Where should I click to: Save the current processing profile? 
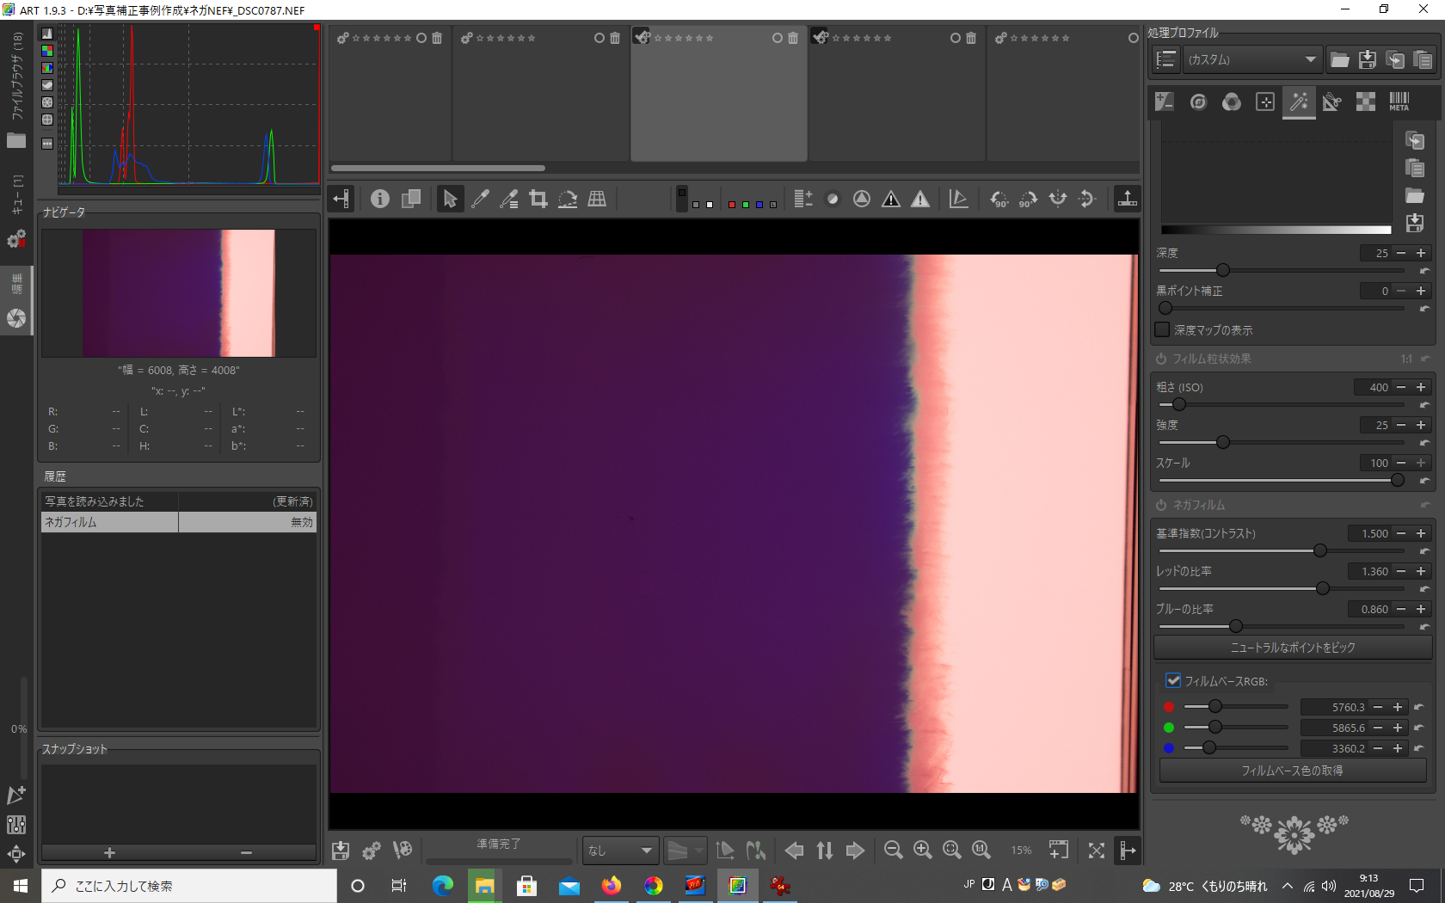click(x=1368, y=59)
